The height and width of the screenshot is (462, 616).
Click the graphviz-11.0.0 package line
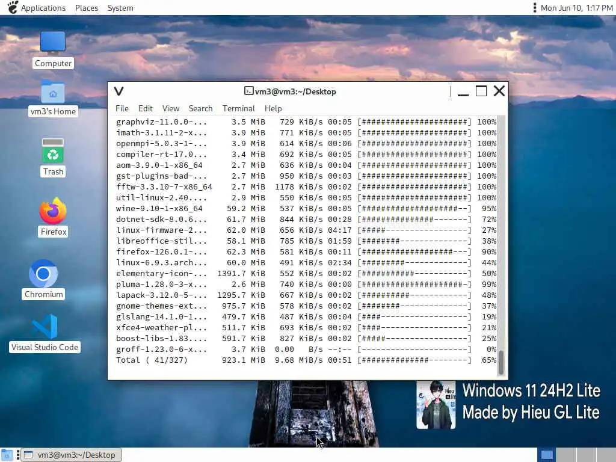pos(306,122)
